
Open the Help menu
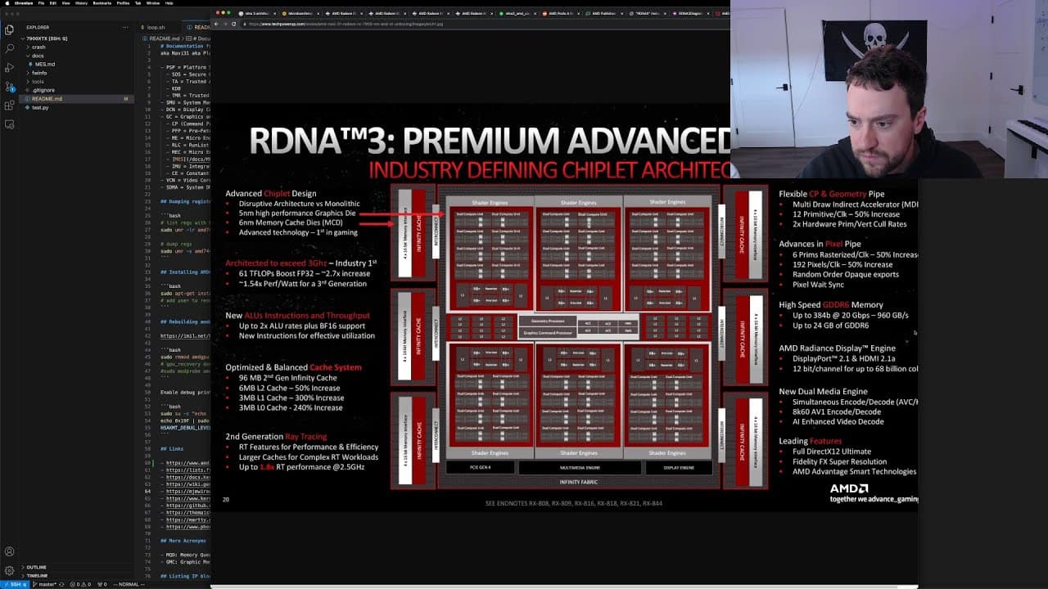click(168, 3)
